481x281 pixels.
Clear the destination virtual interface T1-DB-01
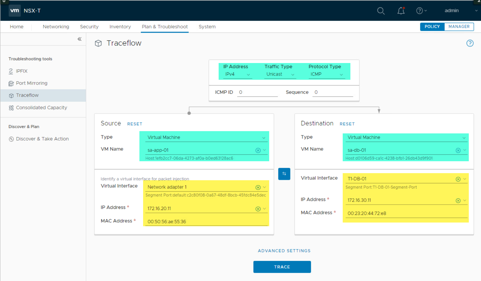(x=458, y=179)
